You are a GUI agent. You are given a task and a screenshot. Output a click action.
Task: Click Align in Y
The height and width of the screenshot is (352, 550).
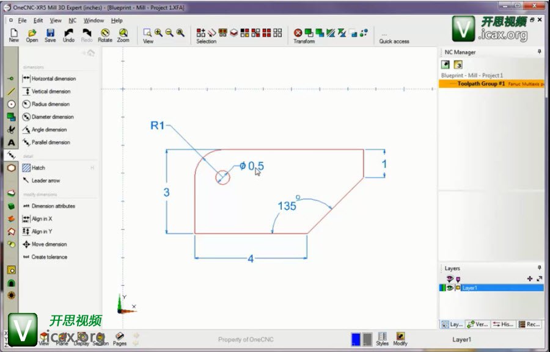(x=37, y=231)
